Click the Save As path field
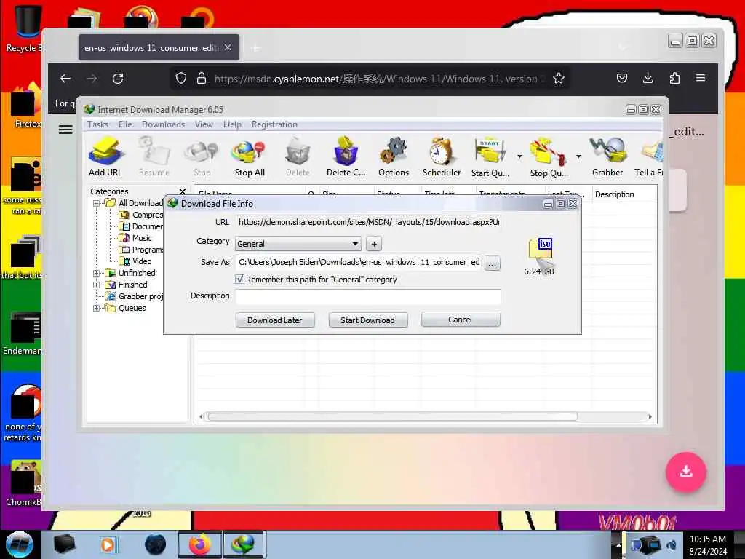Viewport: 745px width, 559px height. pyautogui.click(x=359, y=262)
